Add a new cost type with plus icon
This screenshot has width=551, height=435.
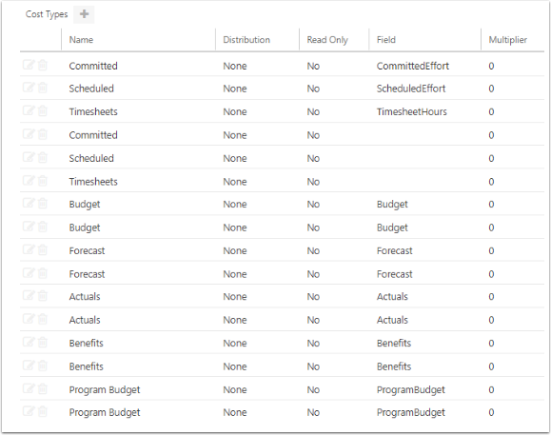coord(84,14)
